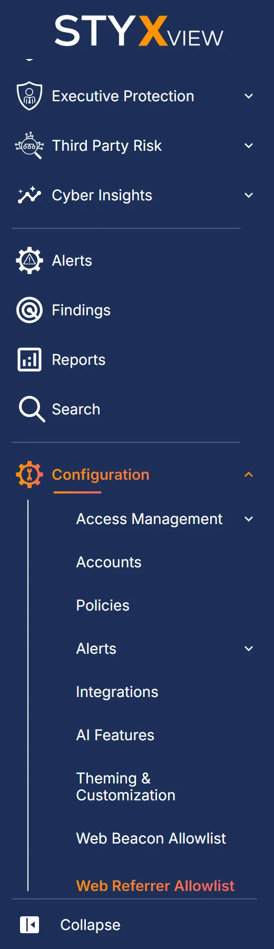Click the Search magnifier icon
The height and width of the screenshot is (949, 274).
(32, 409)
